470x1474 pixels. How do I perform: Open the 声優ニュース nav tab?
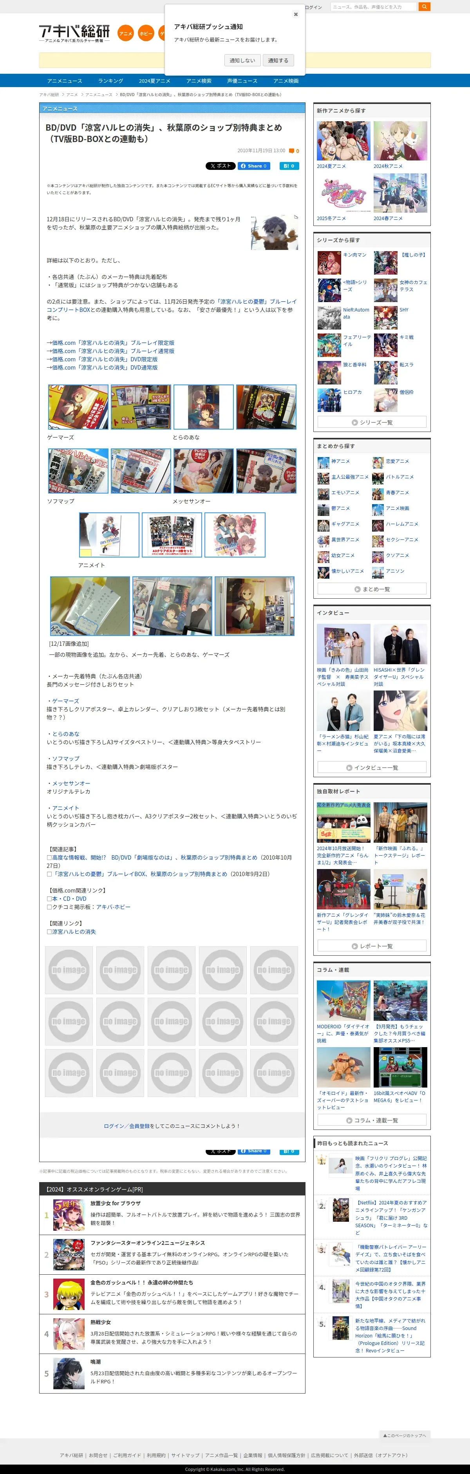[x=242, y=81]
